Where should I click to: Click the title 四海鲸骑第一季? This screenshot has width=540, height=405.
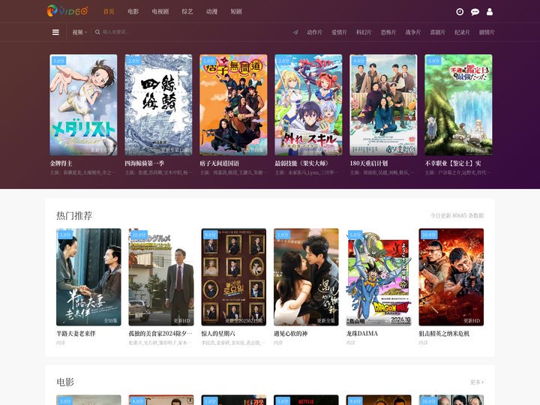144,163
